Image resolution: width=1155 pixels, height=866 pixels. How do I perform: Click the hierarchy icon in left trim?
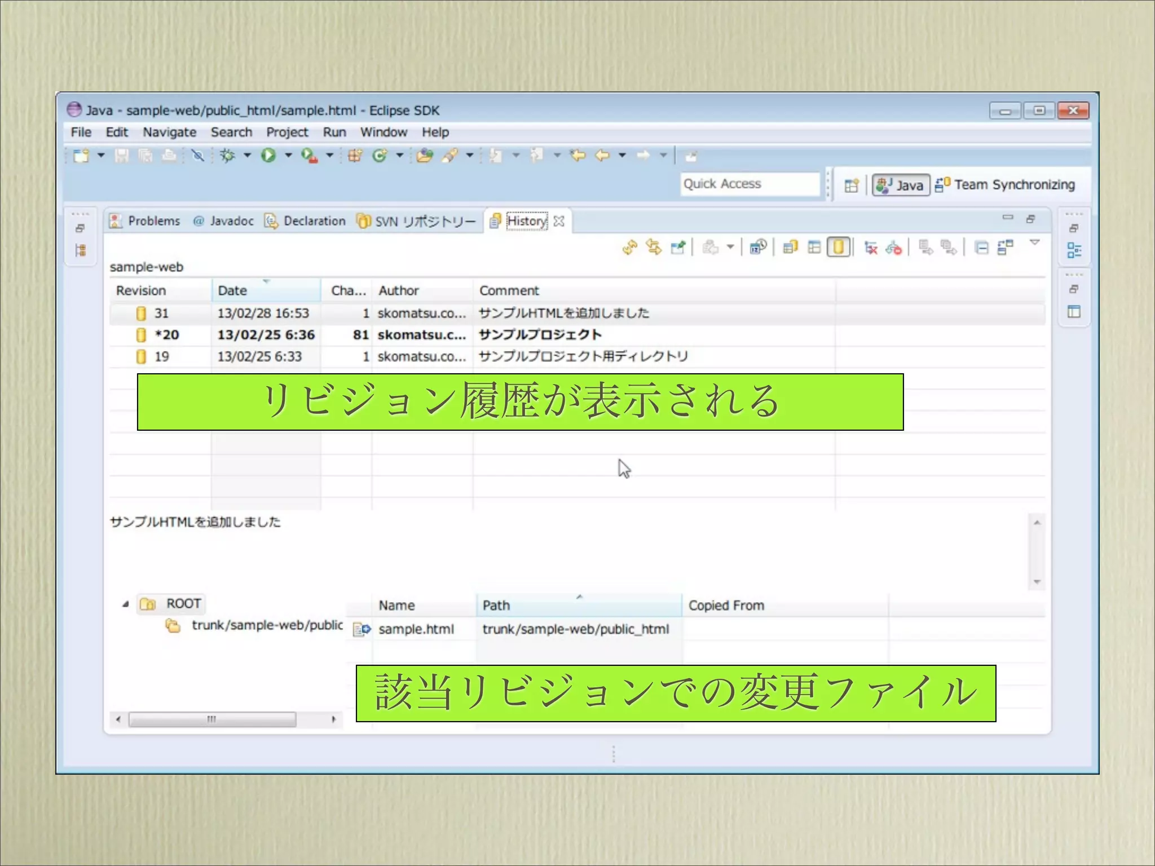tap(81, 250)
